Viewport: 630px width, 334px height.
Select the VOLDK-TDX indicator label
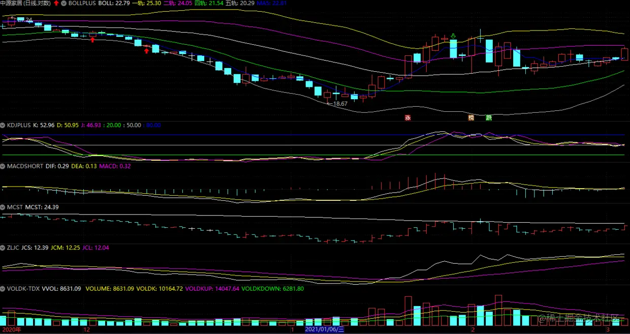click(23, 289)
